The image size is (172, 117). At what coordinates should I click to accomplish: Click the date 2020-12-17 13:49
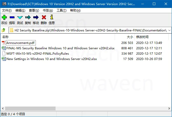[x=149, y=43]
